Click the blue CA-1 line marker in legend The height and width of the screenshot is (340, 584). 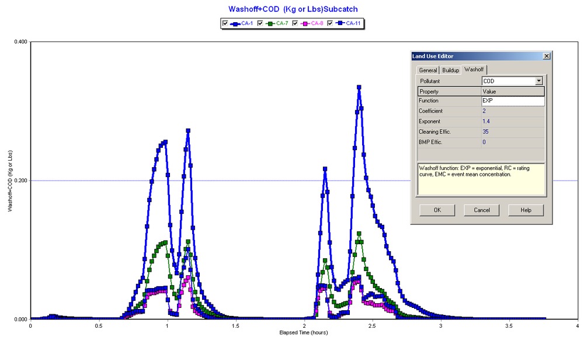(235, 23)
